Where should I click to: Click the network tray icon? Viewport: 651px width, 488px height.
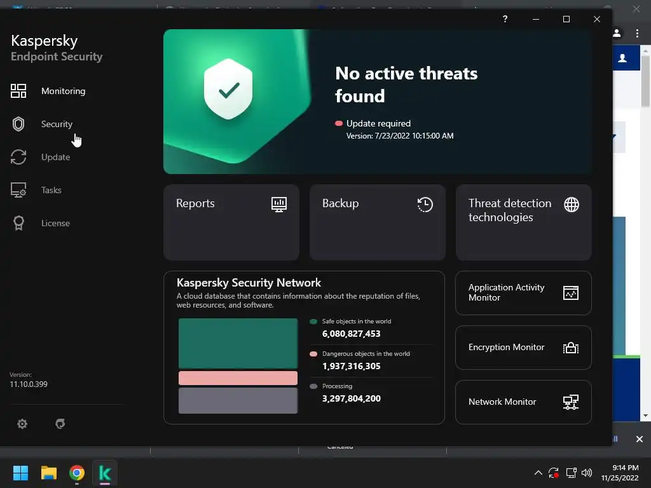click(x=572, y=473)
